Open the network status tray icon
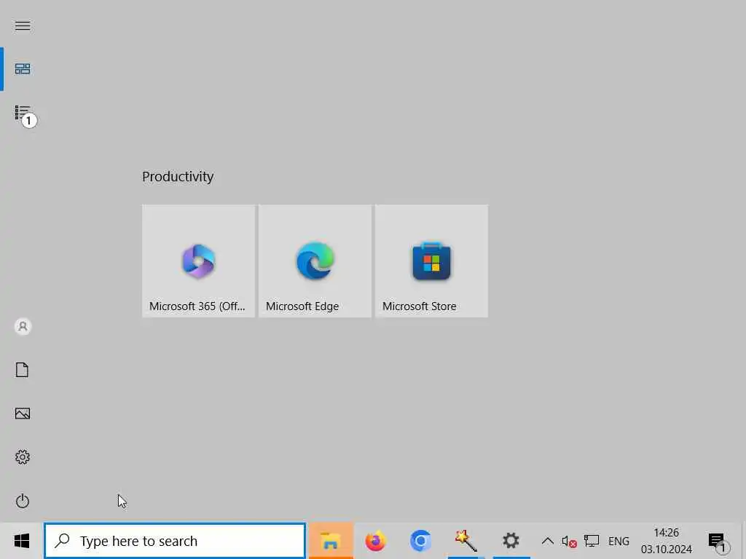The image size is (746, 559). (592, 541)
